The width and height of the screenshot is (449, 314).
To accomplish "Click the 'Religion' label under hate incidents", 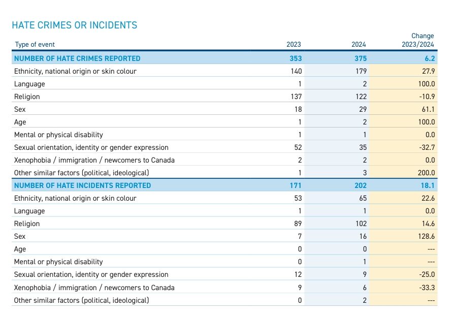I will point(27,224).
